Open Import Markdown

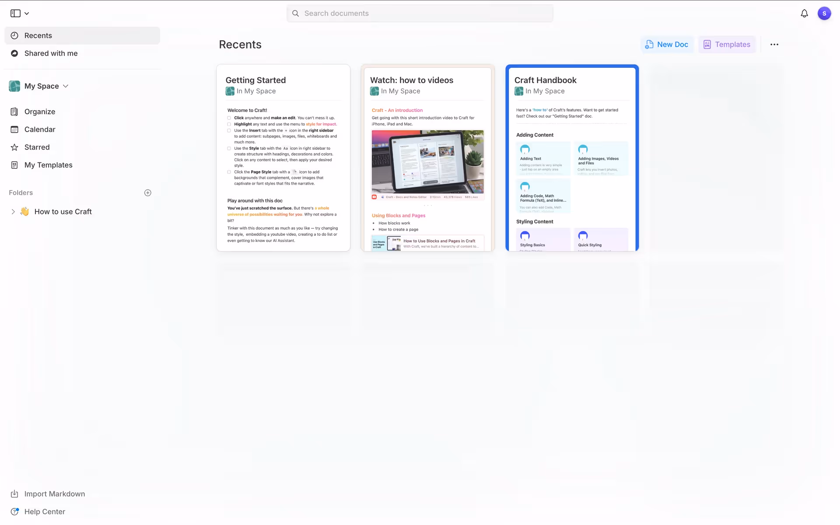pos(54,494)
